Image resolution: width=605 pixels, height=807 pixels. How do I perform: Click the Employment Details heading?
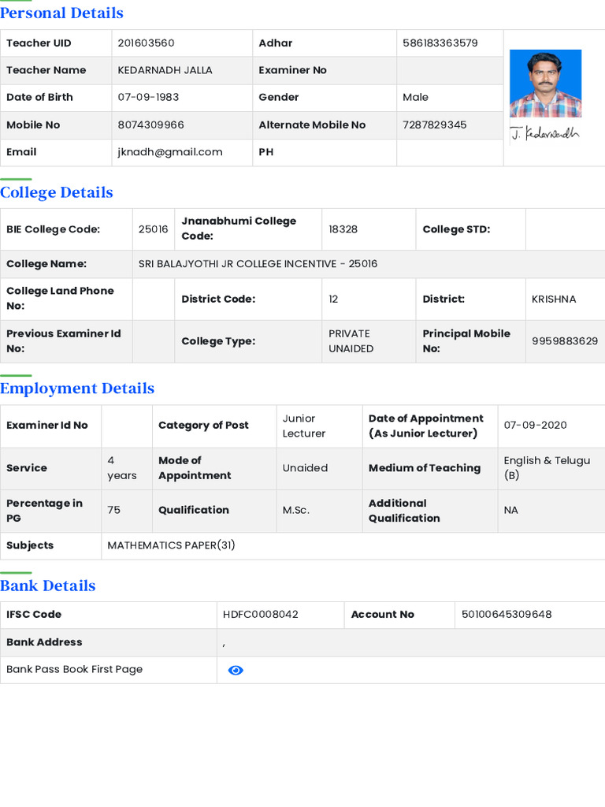pos(77,389)
